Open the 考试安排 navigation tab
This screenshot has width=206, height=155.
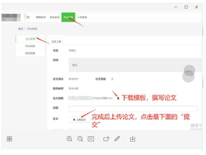[x=55, y=17]
